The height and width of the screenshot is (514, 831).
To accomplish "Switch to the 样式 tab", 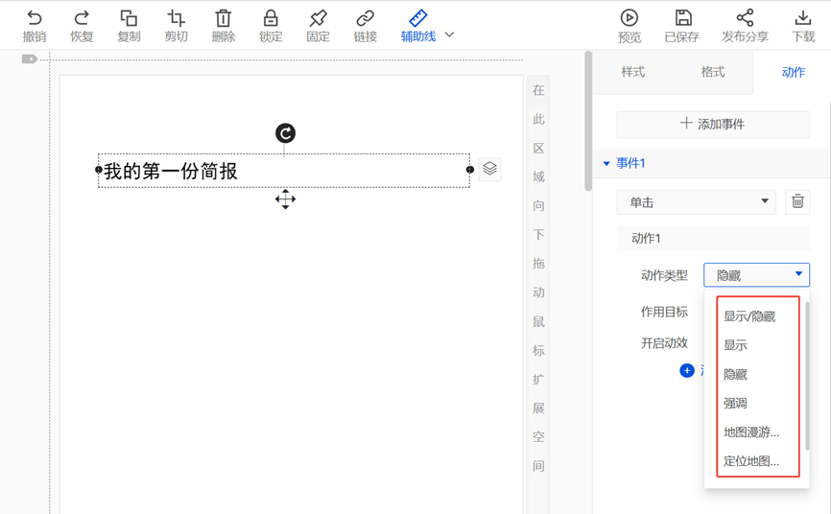I will coord(632,72).
